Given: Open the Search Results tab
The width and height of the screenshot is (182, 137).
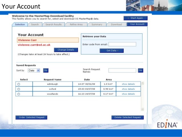Looking at the screenshot, I should [x=54, y=24].
